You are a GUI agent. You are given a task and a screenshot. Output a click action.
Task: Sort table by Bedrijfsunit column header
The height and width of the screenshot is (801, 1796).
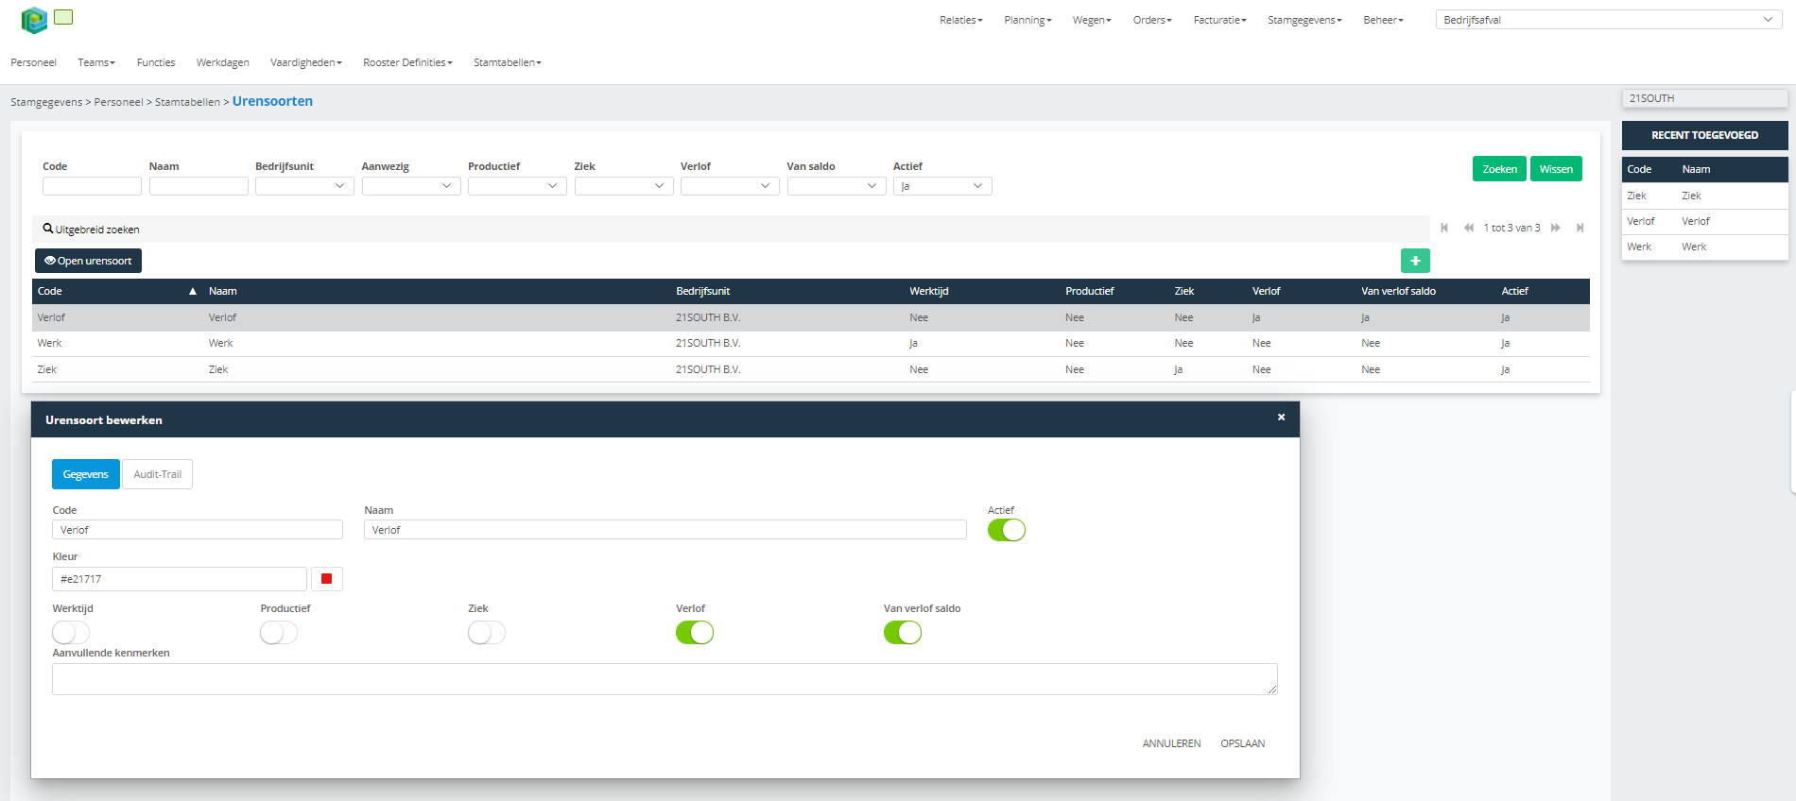click(702, 291)
